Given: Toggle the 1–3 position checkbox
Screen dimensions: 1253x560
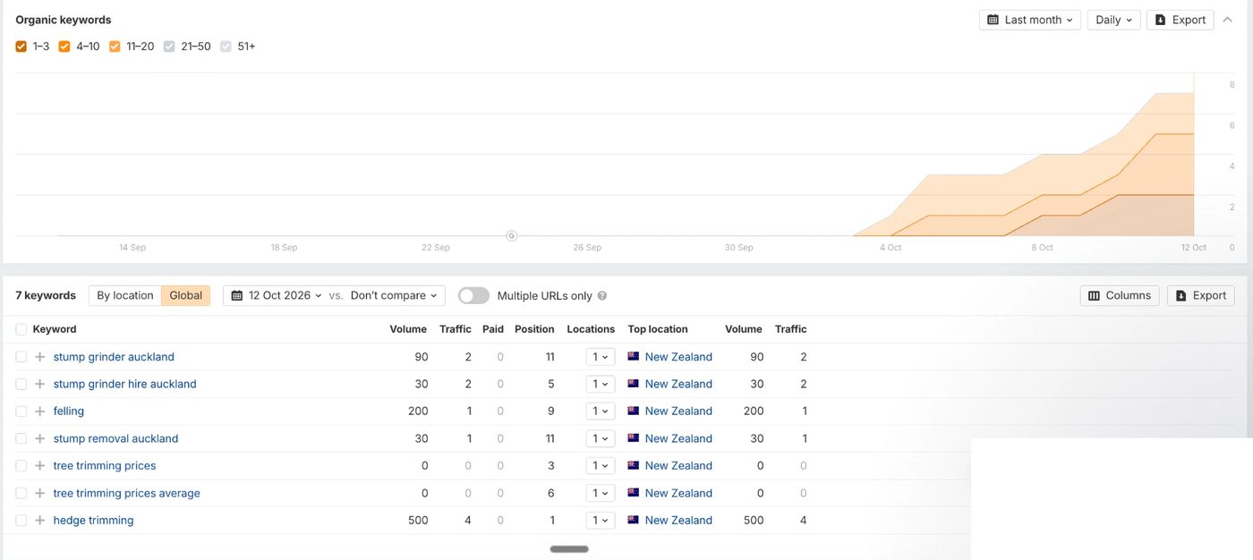Looking at the screenshot, I should point(21,47).
